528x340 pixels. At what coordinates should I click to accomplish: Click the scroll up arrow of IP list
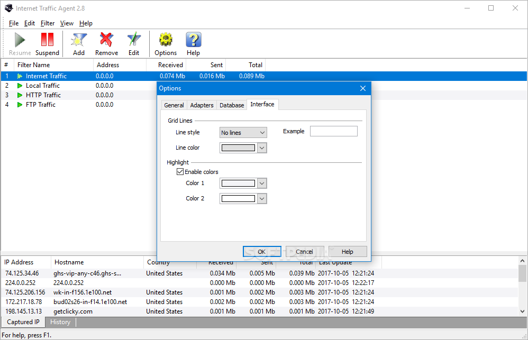pyautogui.click(x=522, y=261)
